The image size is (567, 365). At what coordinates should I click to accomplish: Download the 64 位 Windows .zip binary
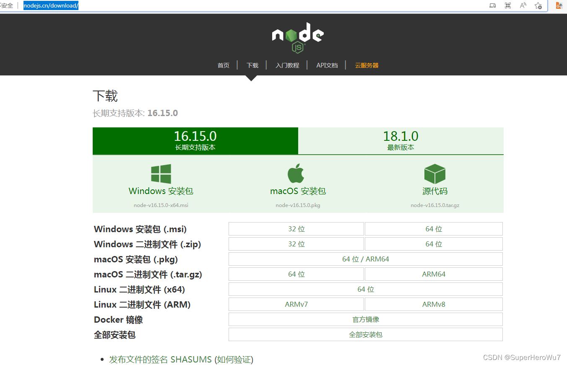click(x=434, y=244)
